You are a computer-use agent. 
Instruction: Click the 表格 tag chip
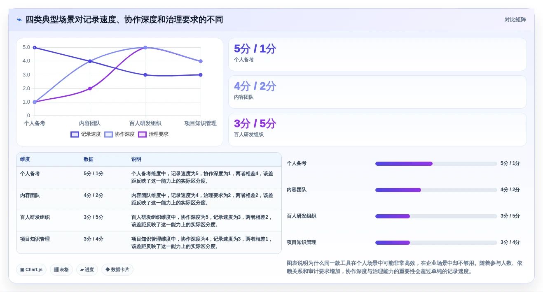pos(61,270)
